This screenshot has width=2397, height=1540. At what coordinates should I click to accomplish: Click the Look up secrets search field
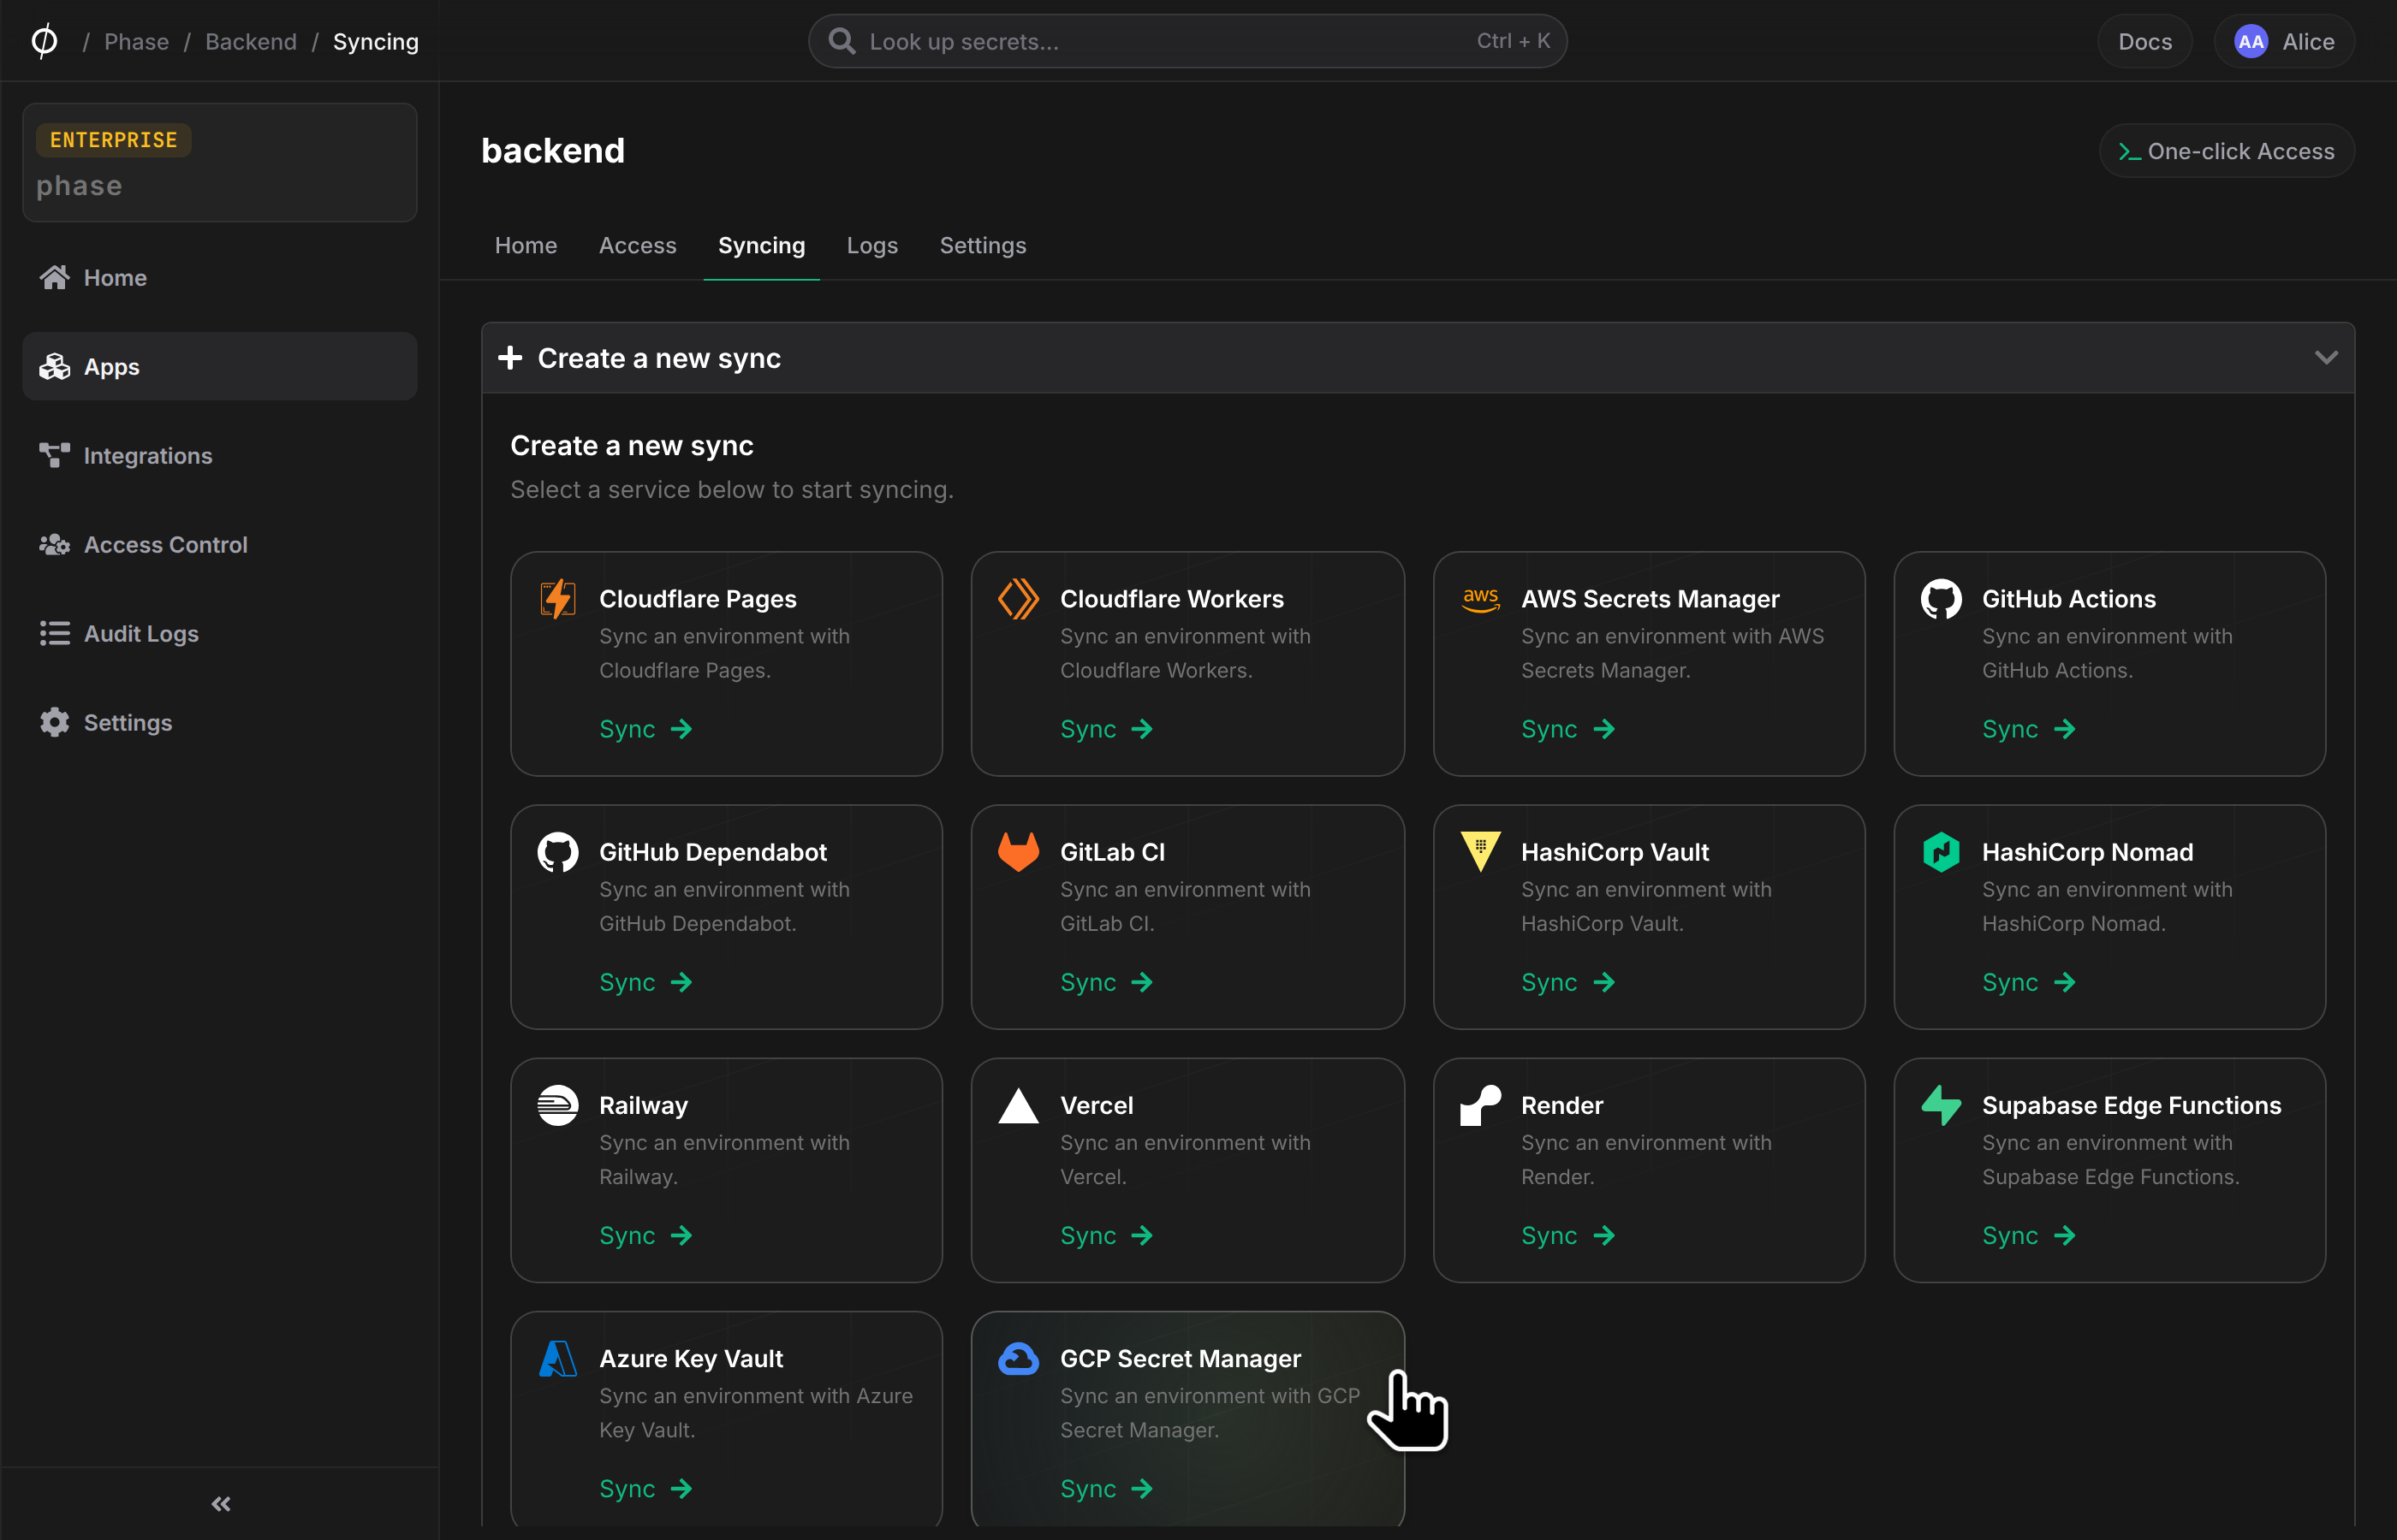(1187, 41)
